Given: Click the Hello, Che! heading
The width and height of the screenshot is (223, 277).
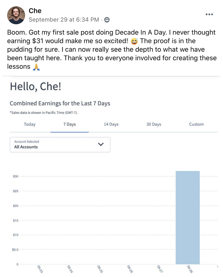Looking at the screenshot, I should (35, 87).
